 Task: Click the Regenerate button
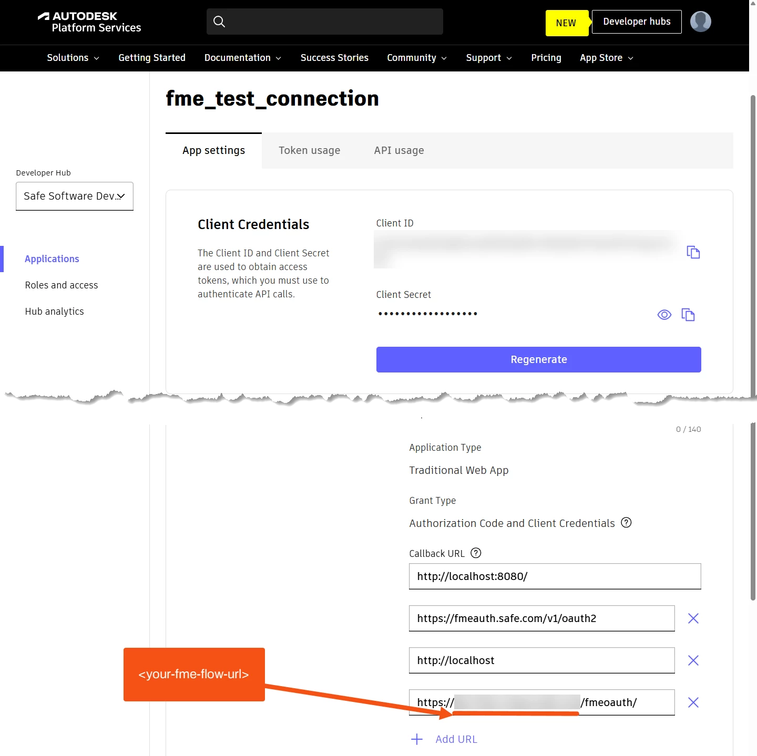(x=538, y=359)
